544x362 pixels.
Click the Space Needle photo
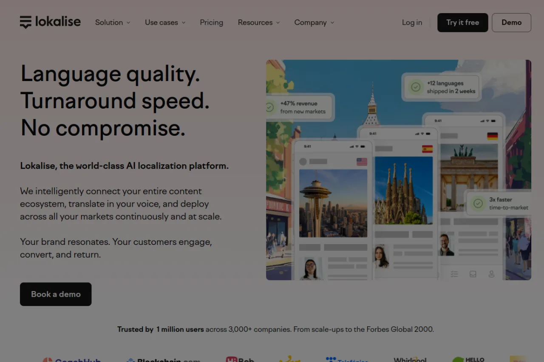tap(333, 203)
